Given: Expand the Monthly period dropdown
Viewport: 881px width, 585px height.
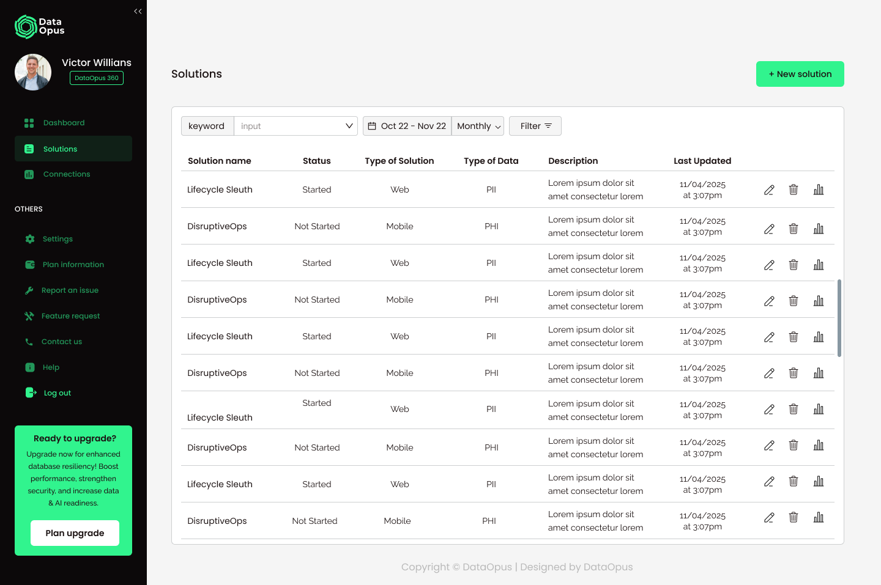Looking at the screenshot, I should [x=478, y=126].
